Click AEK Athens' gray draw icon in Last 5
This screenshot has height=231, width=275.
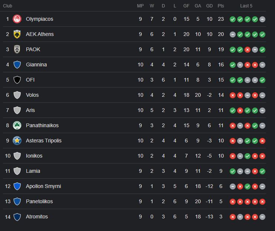233,34
